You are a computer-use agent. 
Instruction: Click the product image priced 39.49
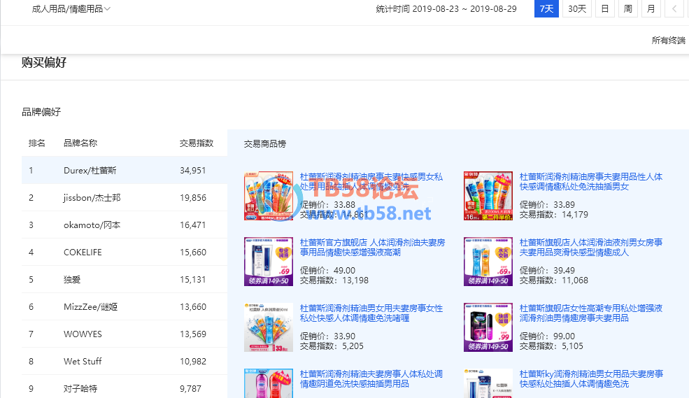click(x=488, y=262)
